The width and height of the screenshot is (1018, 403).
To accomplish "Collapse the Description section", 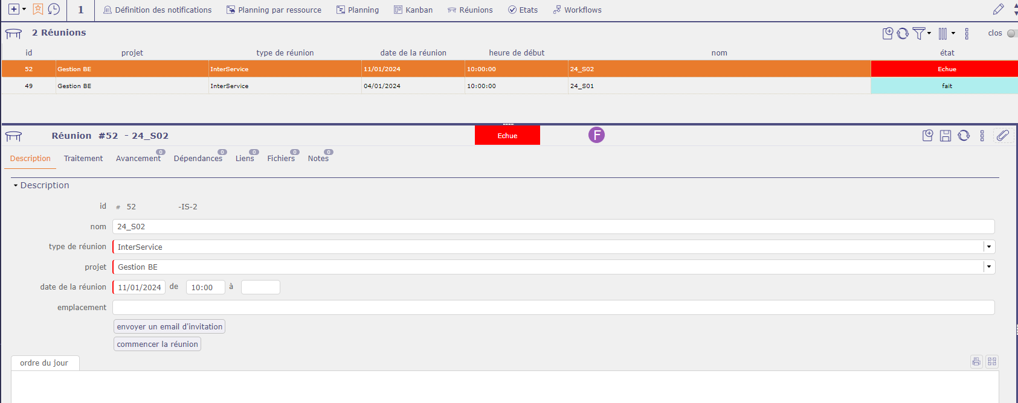I will (16, 186).
